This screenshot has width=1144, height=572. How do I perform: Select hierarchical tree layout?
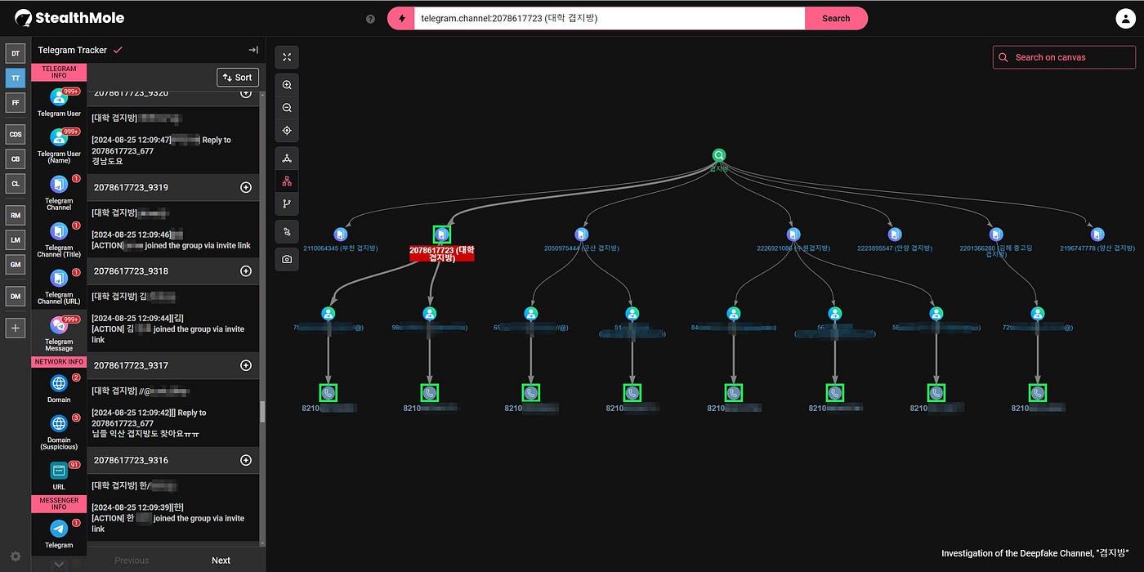pos(287,181)
